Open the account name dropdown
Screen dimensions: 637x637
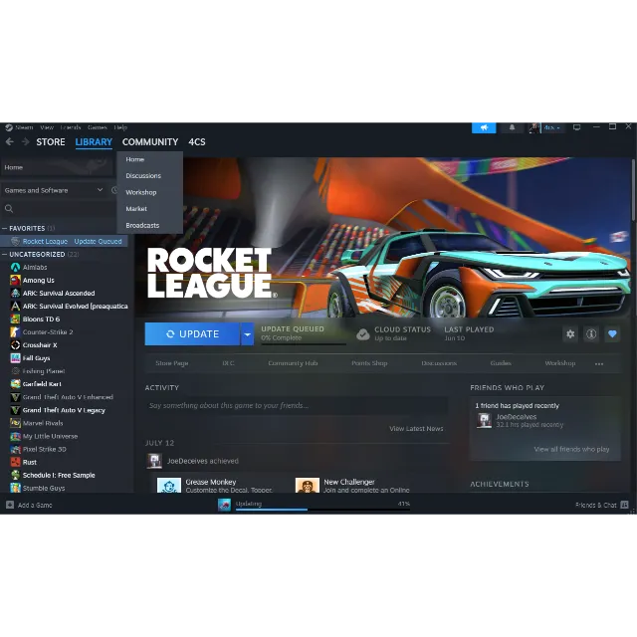pos(551,127)
